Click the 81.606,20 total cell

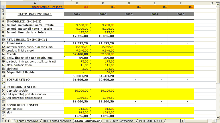tap(77, 80)
